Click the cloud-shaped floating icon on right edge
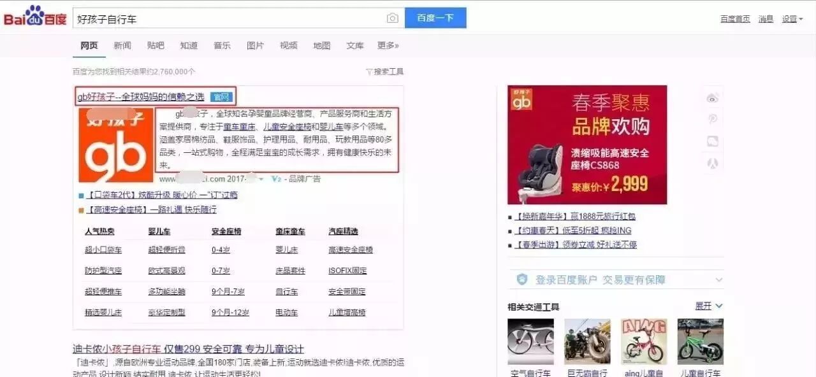The height and width of the screenshot is (377, 816). tap(712, 141)
